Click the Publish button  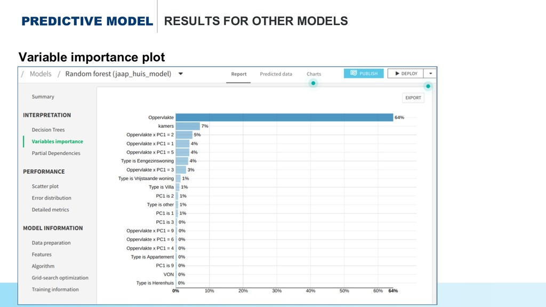363,74
